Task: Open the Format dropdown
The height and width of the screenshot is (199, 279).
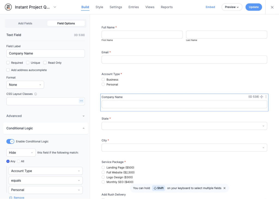Action: [x=25, y=85]
